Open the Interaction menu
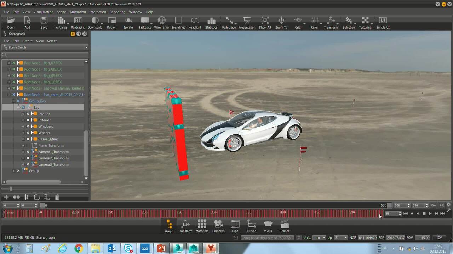The width and height of the screenshot is (453, 254). [98, 12]
